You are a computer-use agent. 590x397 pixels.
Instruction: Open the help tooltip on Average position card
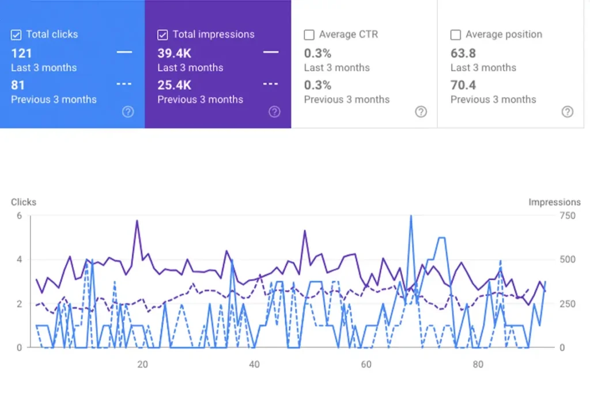click(x=568, y=112)
